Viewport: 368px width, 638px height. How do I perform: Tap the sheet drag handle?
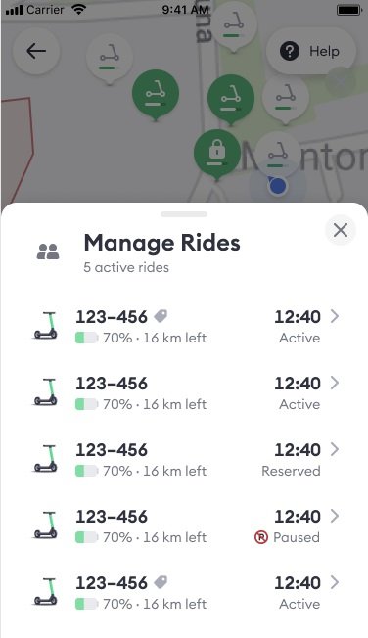184,214
